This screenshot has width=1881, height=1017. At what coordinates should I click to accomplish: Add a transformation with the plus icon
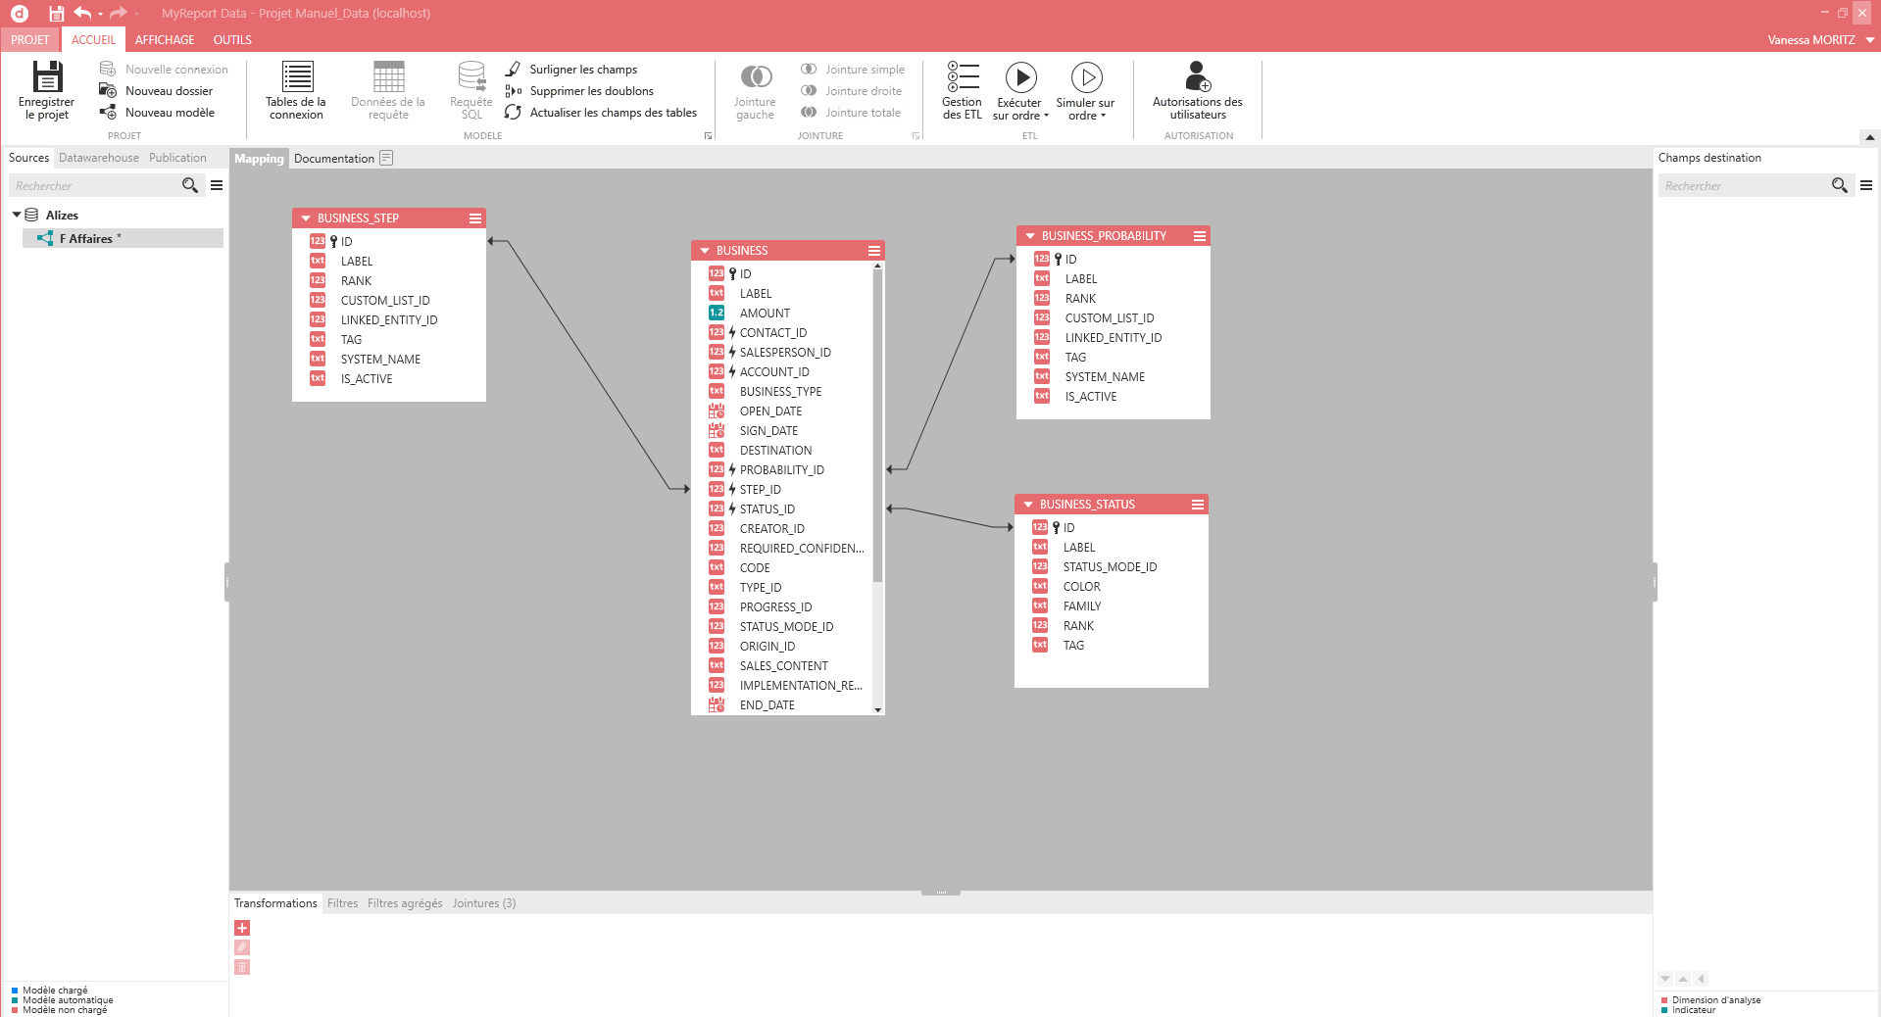coord(242,928)
